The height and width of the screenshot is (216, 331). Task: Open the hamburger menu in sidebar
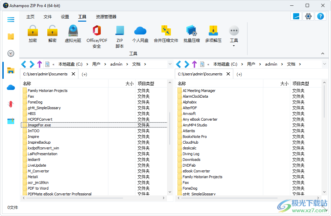tap(11, 20)
